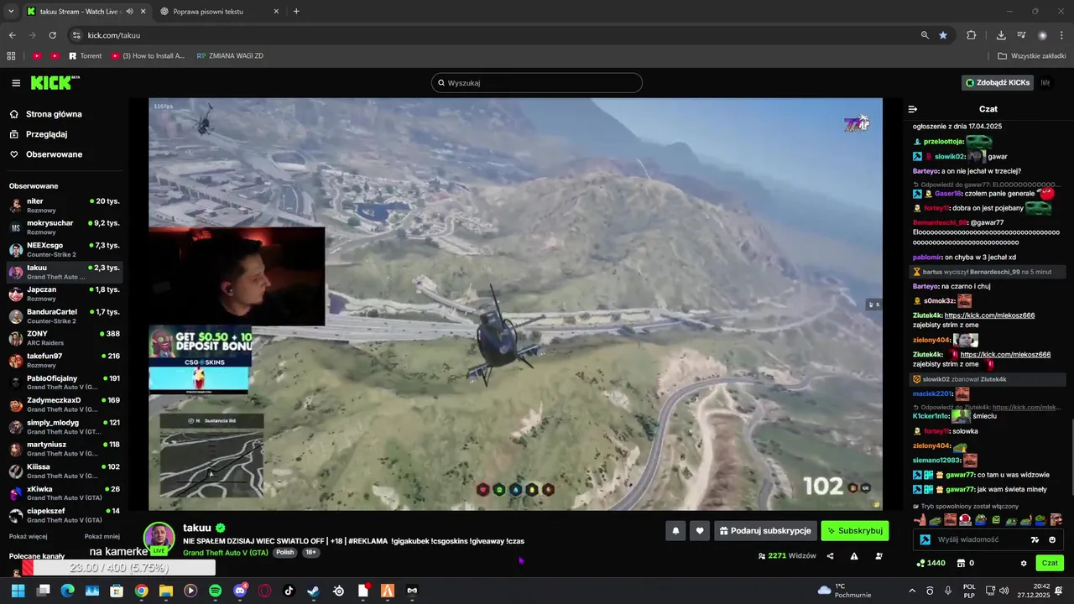Click Zdobądź KICKs button
The height and width of the screenshot is (604, 1074).
click(x=998, y=82)
